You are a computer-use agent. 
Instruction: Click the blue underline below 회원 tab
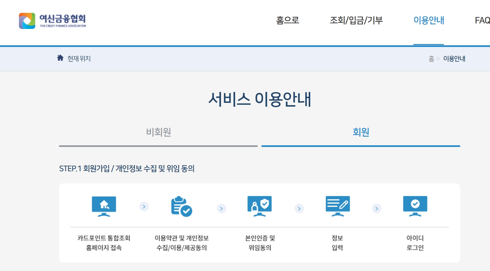tap(361, 146)
